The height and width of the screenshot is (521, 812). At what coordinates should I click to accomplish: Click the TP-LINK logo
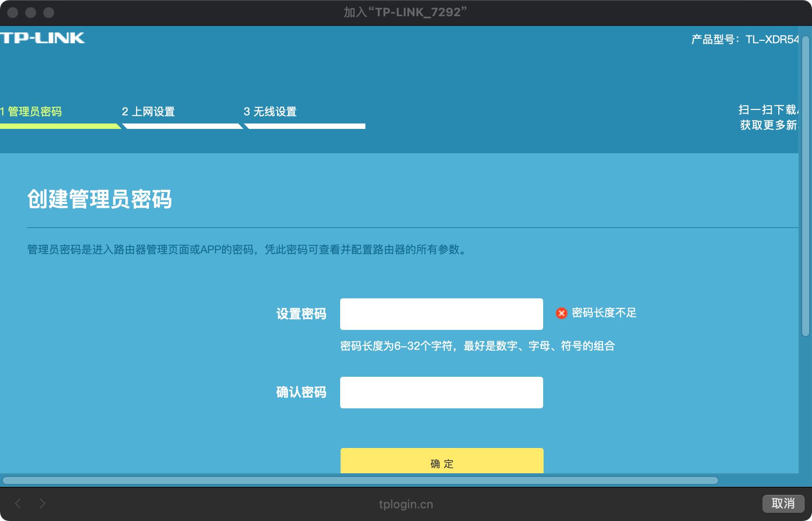(x=43, y=38)
